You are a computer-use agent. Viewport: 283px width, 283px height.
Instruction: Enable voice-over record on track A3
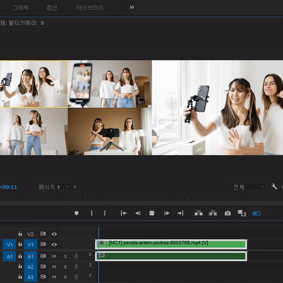tap(76, 277)
